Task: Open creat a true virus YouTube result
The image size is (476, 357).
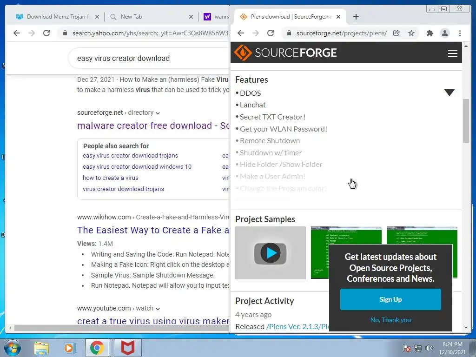Action: click(x=153, y=321)
